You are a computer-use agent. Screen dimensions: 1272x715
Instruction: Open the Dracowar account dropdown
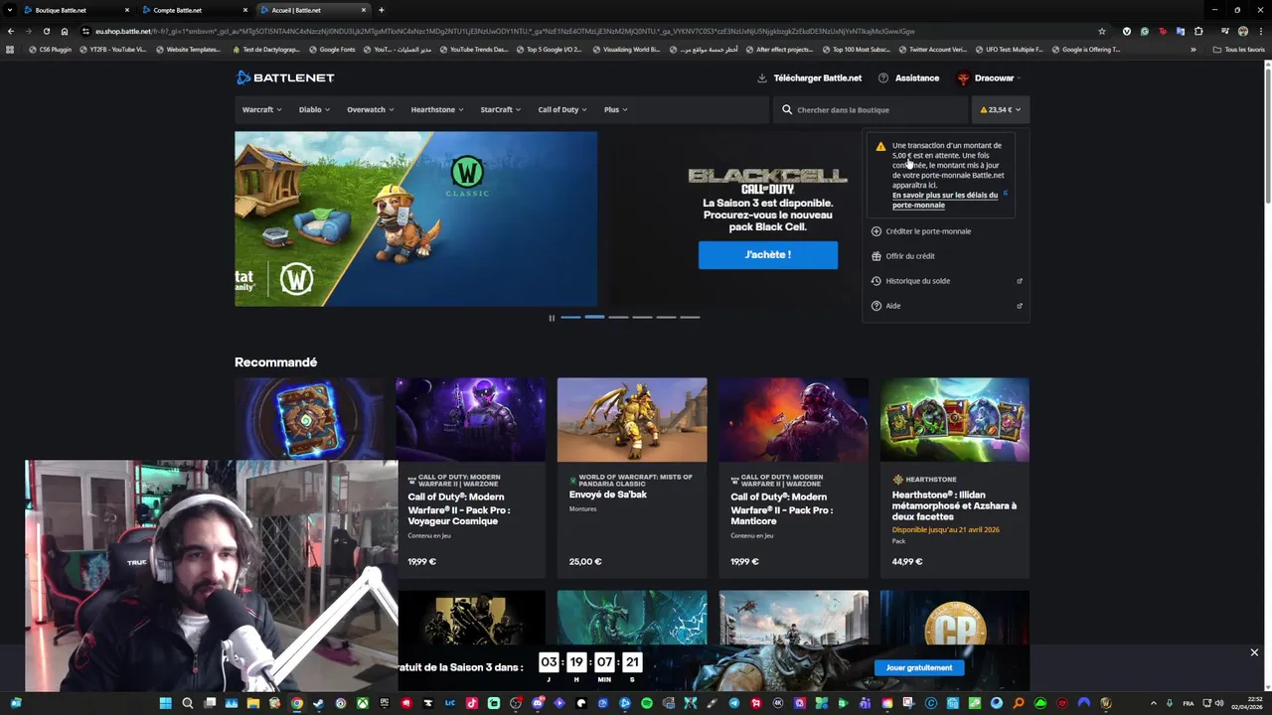tap(989, 77)
